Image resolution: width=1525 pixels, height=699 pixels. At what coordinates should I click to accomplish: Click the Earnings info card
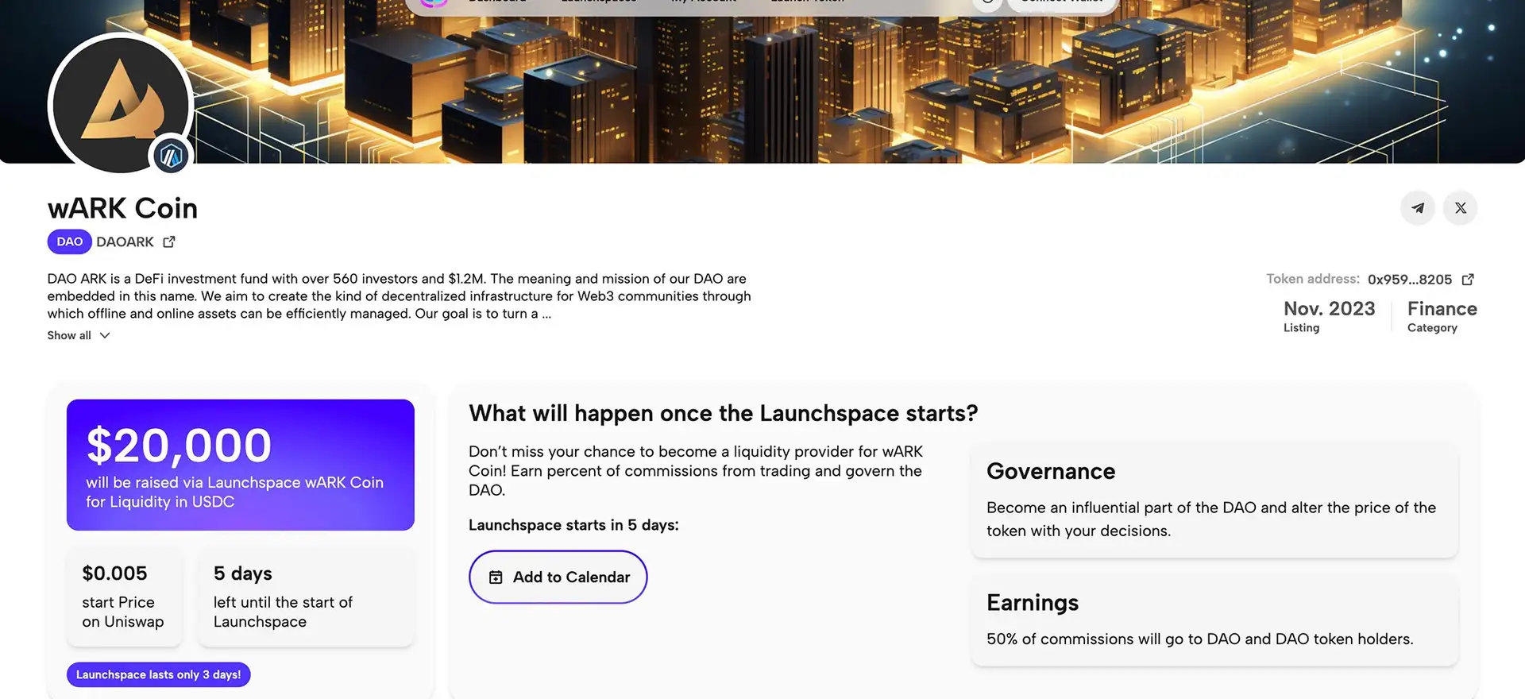[1214, 620]
